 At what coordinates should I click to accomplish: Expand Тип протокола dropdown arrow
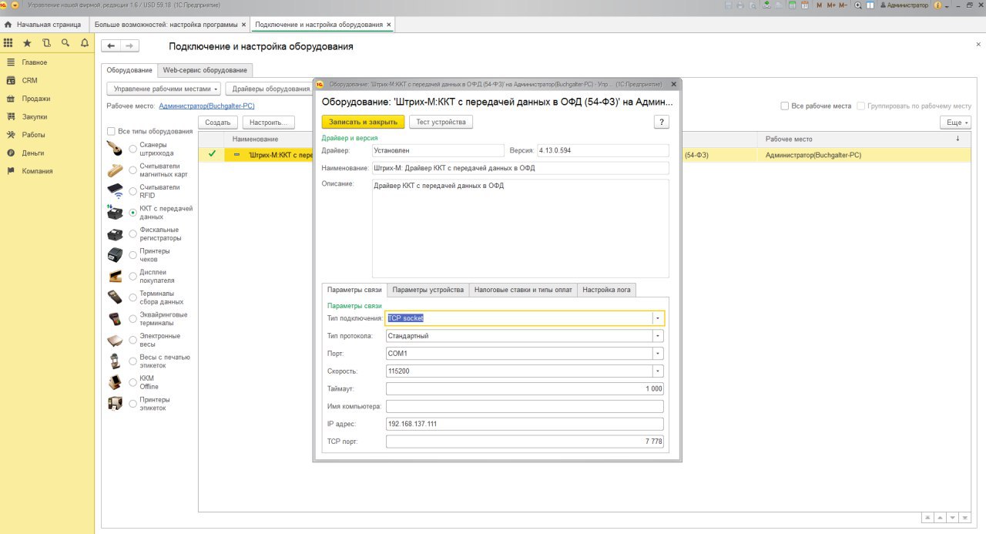tap(658, 336)
